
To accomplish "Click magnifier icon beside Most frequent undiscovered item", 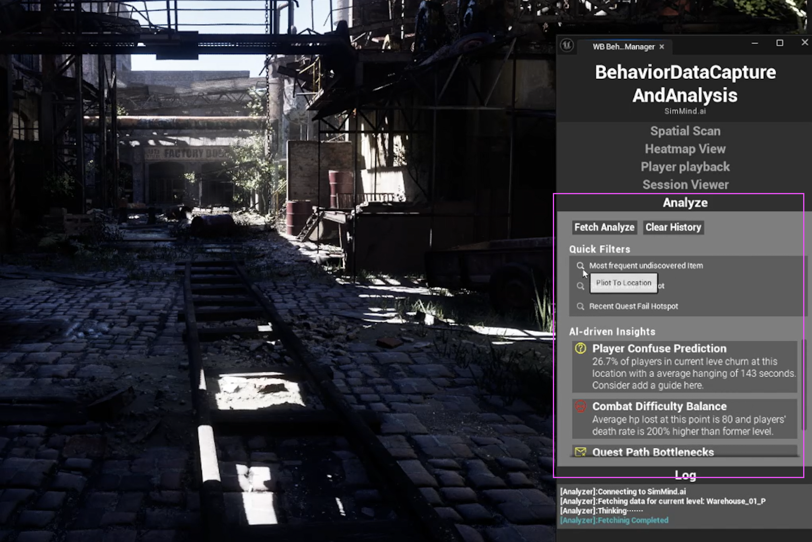I will click(580, 266).
